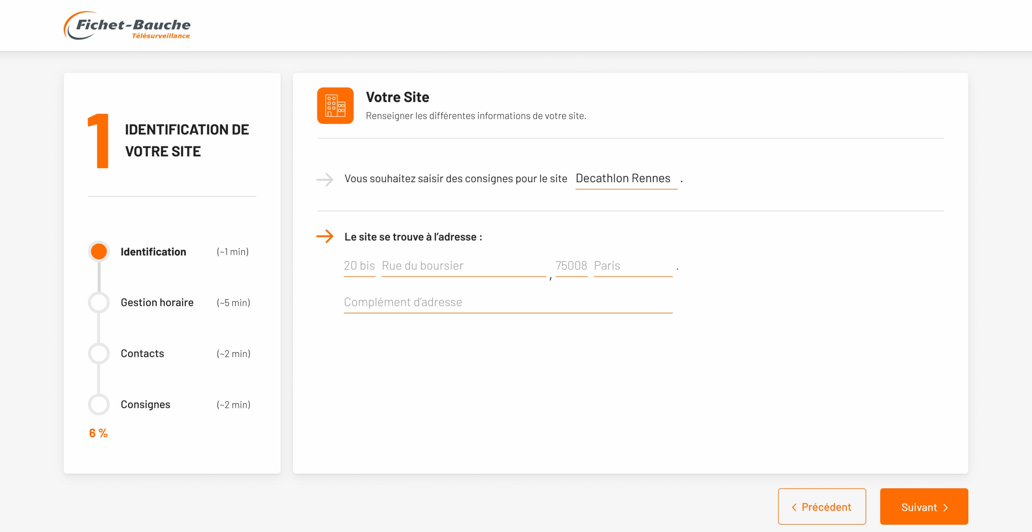
Task: Click the gray arrow beside site name
Action: [x=325, y=180]
